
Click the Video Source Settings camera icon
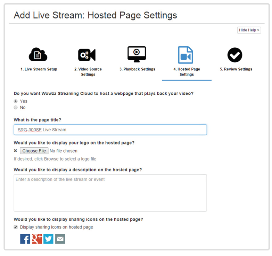click(x=87, y=55)
